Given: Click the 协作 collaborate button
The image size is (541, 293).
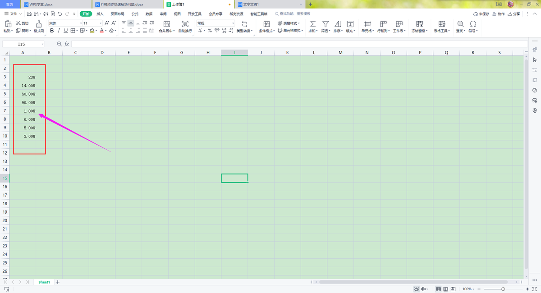Looking at the screenshot, I should click(x=499, y=14).
